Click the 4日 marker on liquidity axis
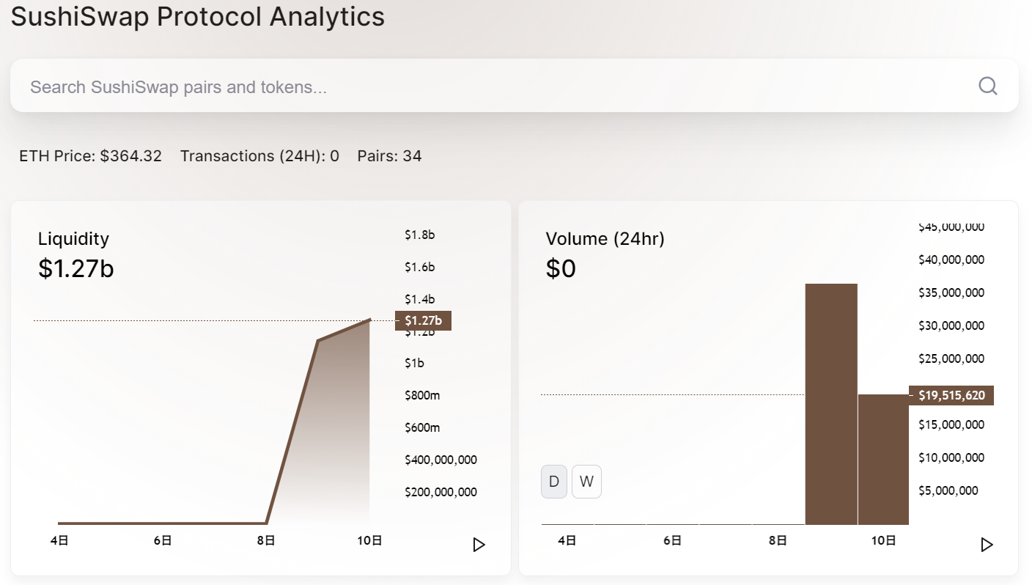 point(59,541)
